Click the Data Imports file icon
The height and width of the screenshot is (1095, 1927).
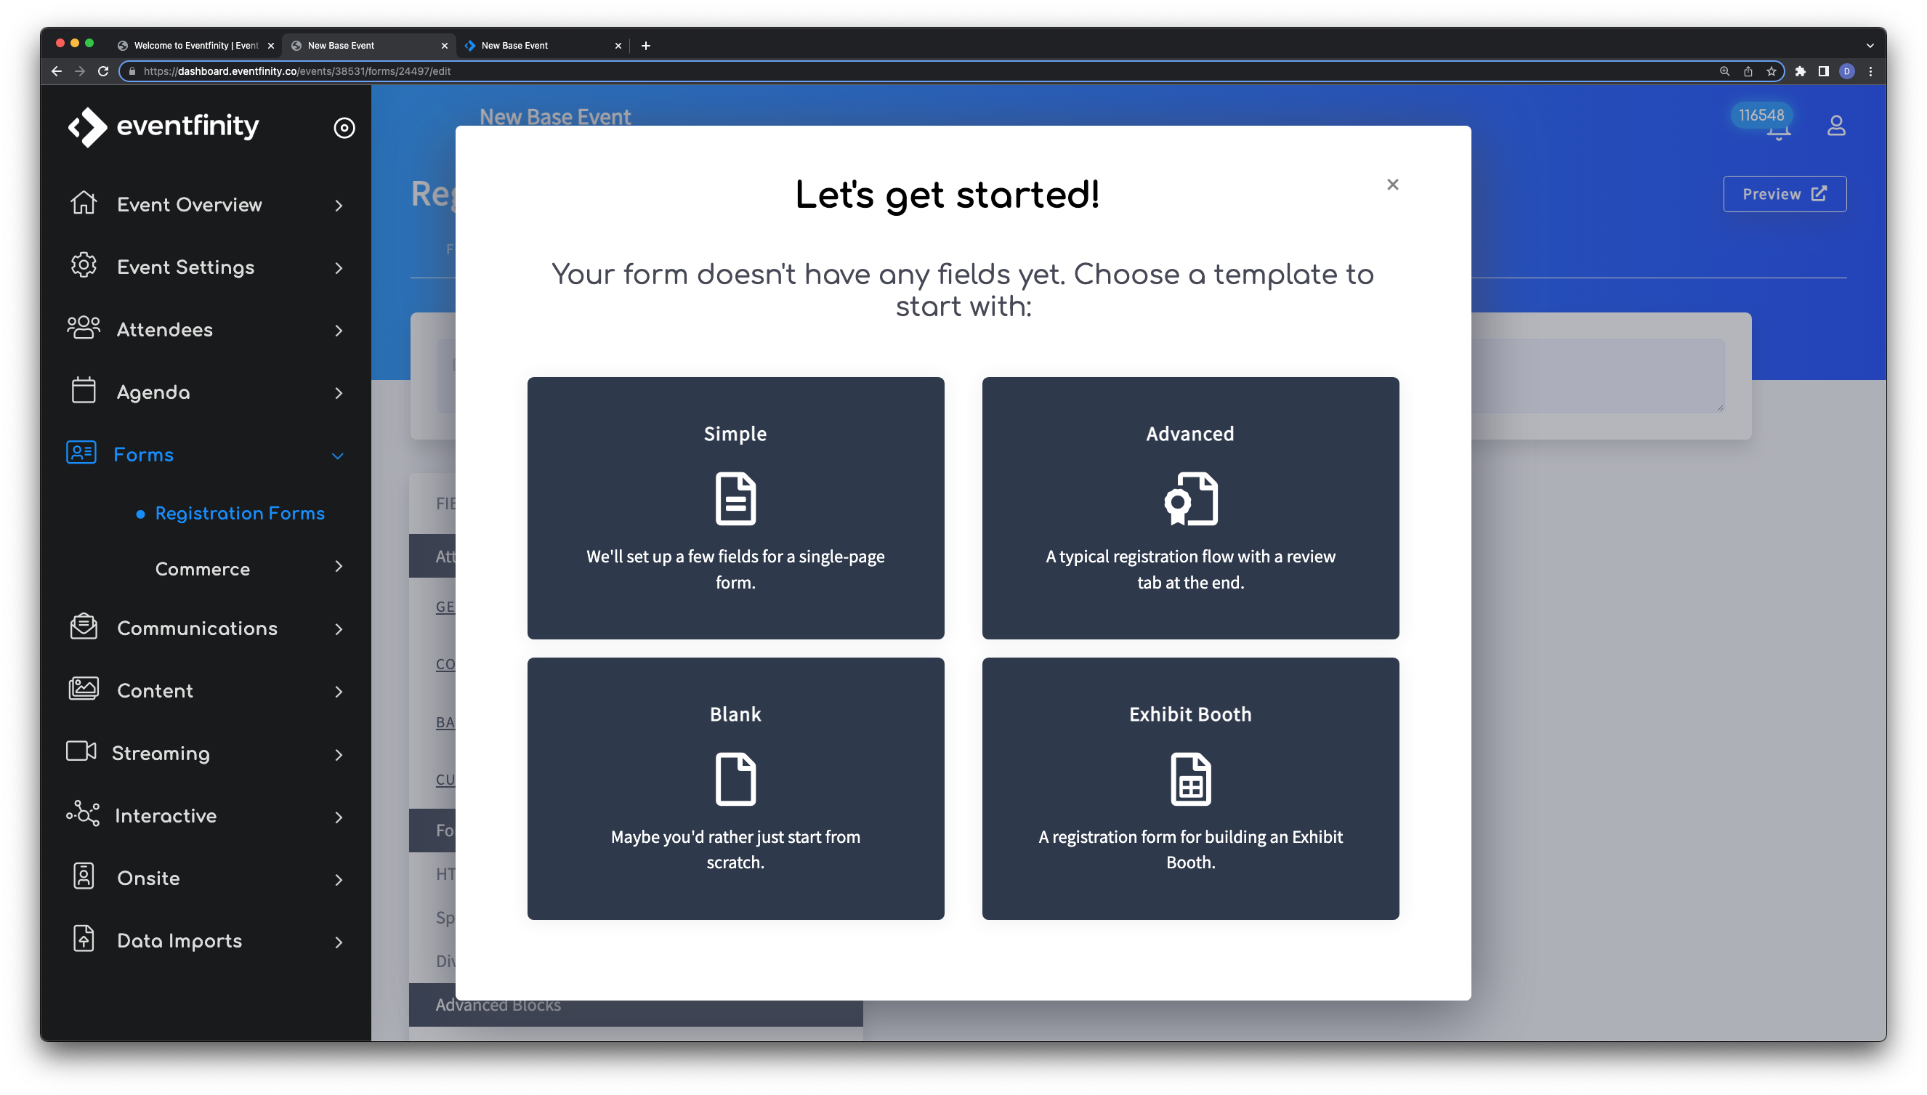84,940
